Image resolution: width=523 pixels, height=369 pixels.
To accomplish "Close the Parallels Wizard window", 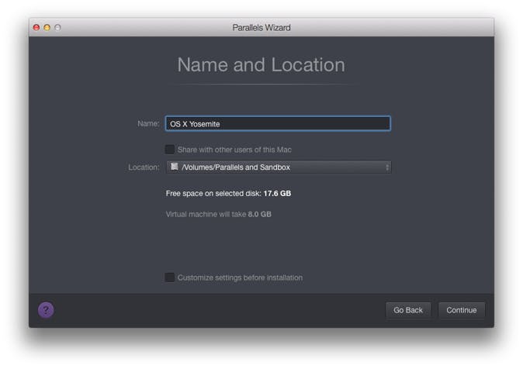I will (36, 27).
